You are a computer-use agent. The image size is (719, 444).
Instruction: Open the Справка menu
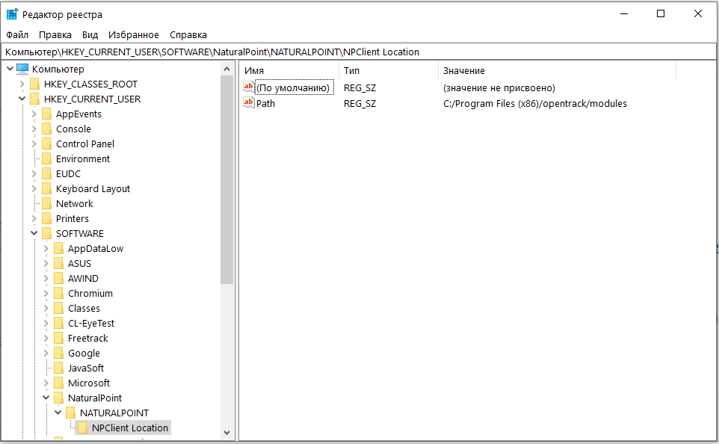pyautogui.click(x=188, y=35)
